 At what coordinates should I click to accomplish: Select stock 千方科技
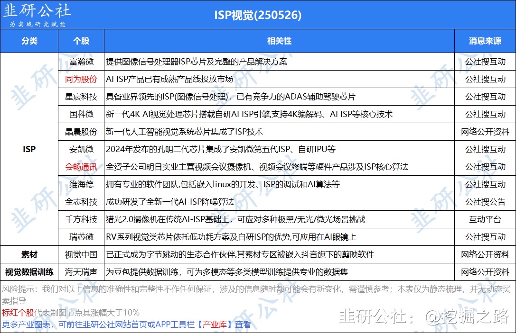(x=81, y=219)
